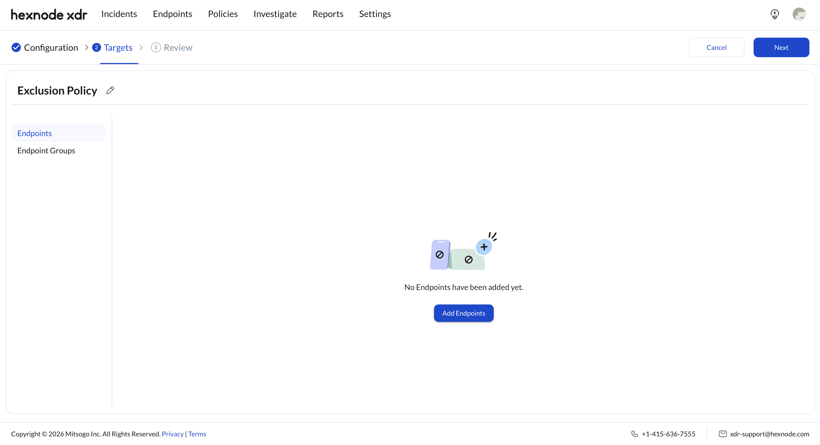
Task: Click the empty-state endpoints illustration
Action: (x=464, y=251)
